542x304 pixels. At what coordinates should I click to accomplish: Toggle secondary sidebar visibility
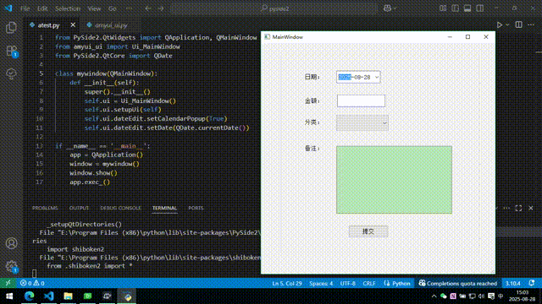tap(480, 8)
